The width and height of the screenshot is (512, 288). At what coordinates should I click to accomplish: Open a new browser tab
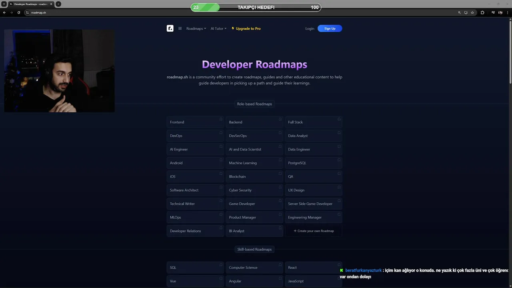point(58,4)
